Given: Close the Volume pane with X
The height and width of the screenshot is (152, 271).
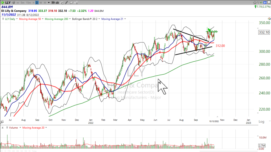Looking at the screenshot, I should coord(2,128).
